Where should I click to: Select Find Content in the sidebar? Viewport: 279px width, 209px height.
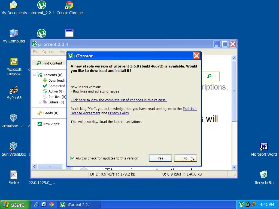(x=49, y=63)
